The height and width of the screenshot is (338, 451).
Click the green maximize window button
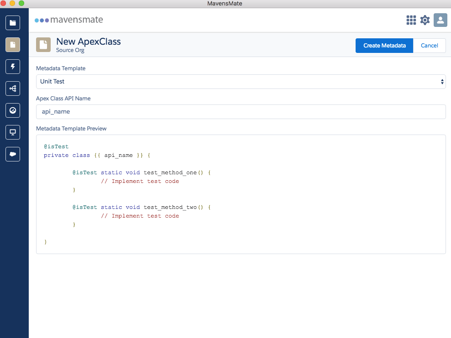(x=21, y=3)
